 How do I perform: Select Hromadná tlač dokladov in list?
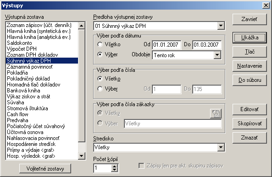(x=42, y=85)
